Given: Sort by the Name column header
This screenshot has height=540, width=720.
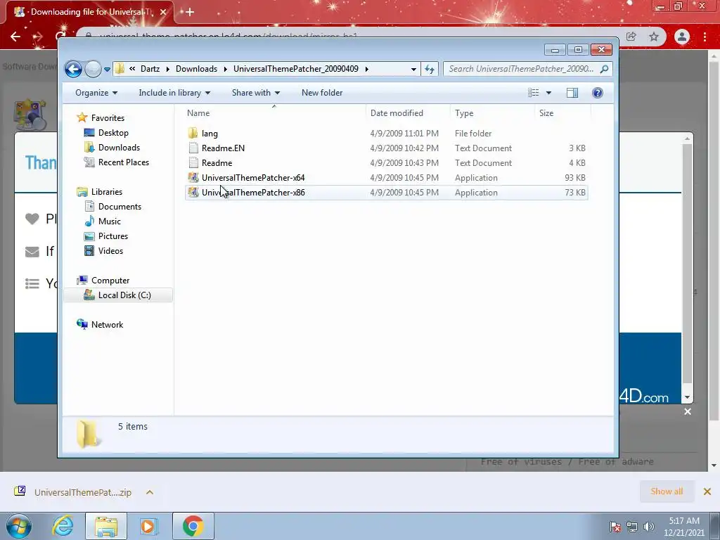Looking at the screenshot, I should click(275, 113).
